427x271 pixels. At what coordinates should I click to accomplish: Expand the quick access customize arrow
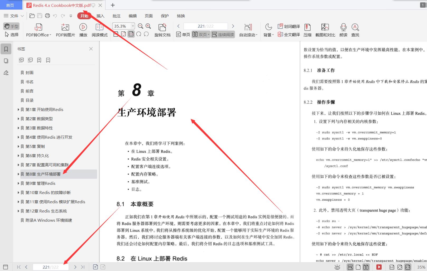pyautogui.click(x=71, y=16)
